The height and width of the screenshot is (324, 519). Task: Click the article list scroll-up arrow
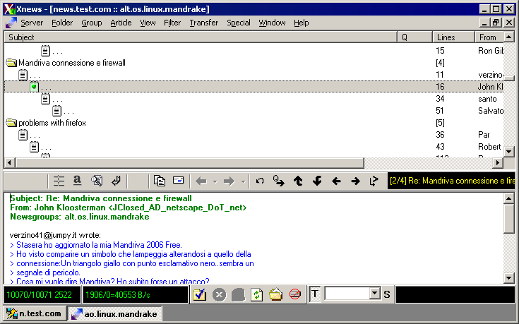(509, 37)
